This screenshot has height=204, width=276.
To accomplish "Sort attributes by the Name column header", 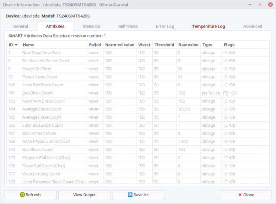I will [29, 45].
